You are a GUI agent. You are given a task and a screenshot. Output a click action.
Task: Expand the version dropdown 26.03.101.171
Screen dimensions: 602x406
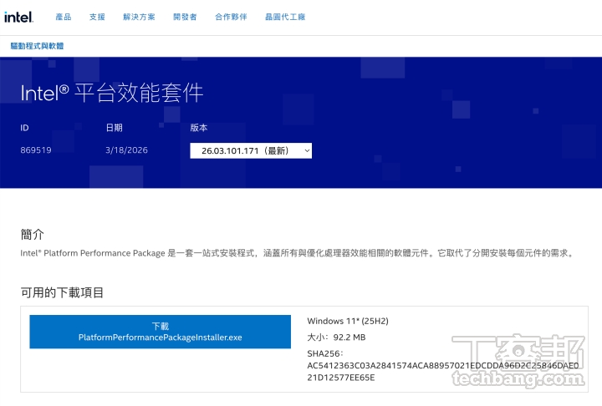tap(251, 150)
